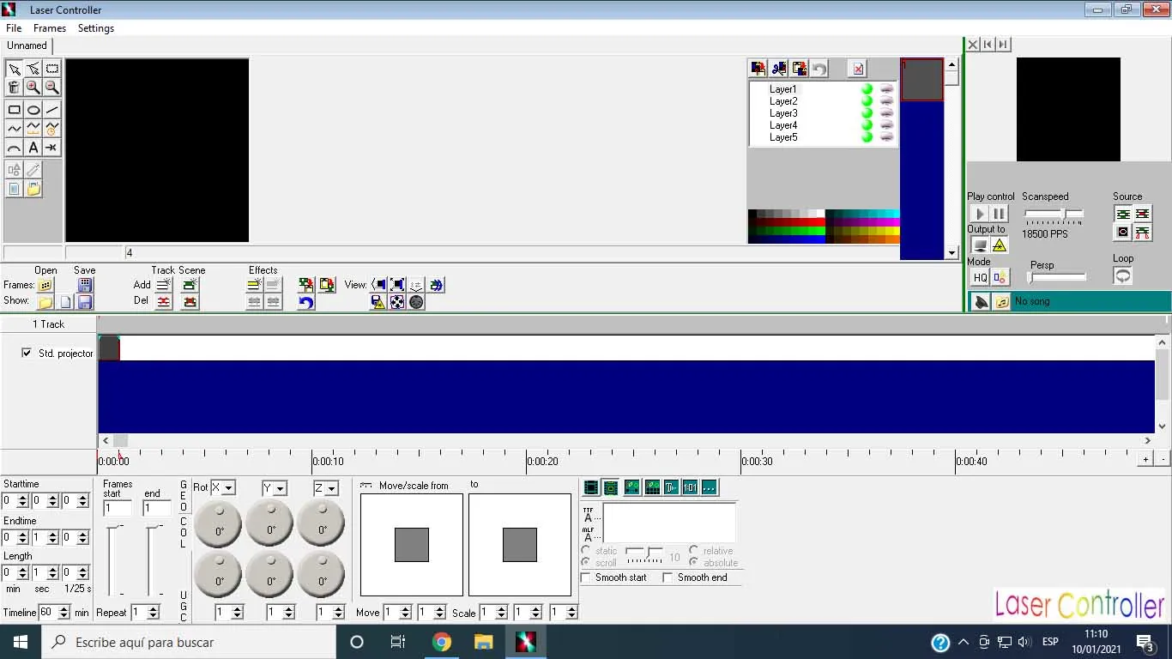This screenshot has width=1172, height=659.
Task: Open the Frames menu
Action: [x=50, y=28]
